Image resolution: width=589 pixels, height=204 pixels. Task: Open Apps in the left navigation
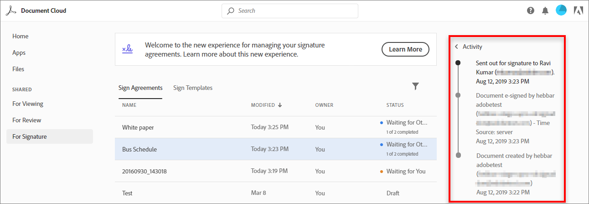[x=19, y=52]
